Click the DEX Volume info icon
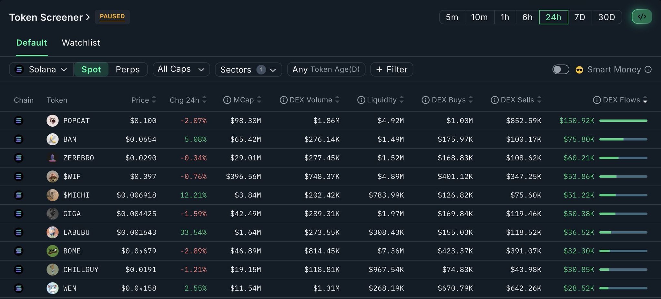661x299 pixels. 283,100
